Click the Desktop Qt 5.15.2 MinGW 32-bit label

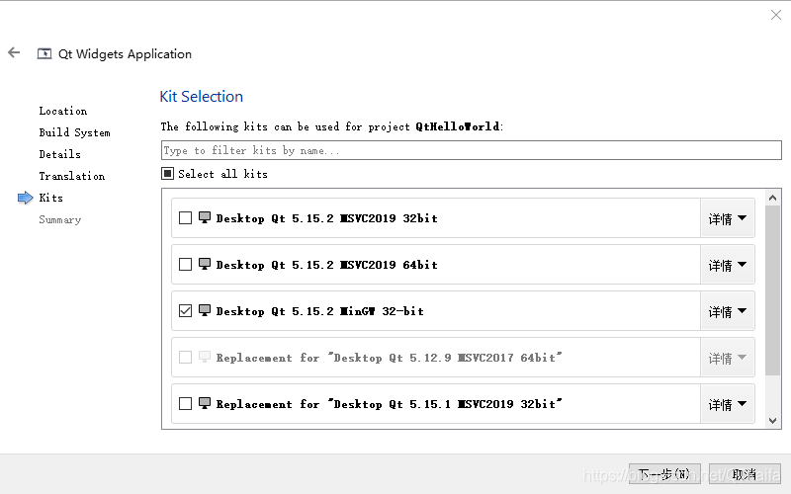(x=319, y=311)
